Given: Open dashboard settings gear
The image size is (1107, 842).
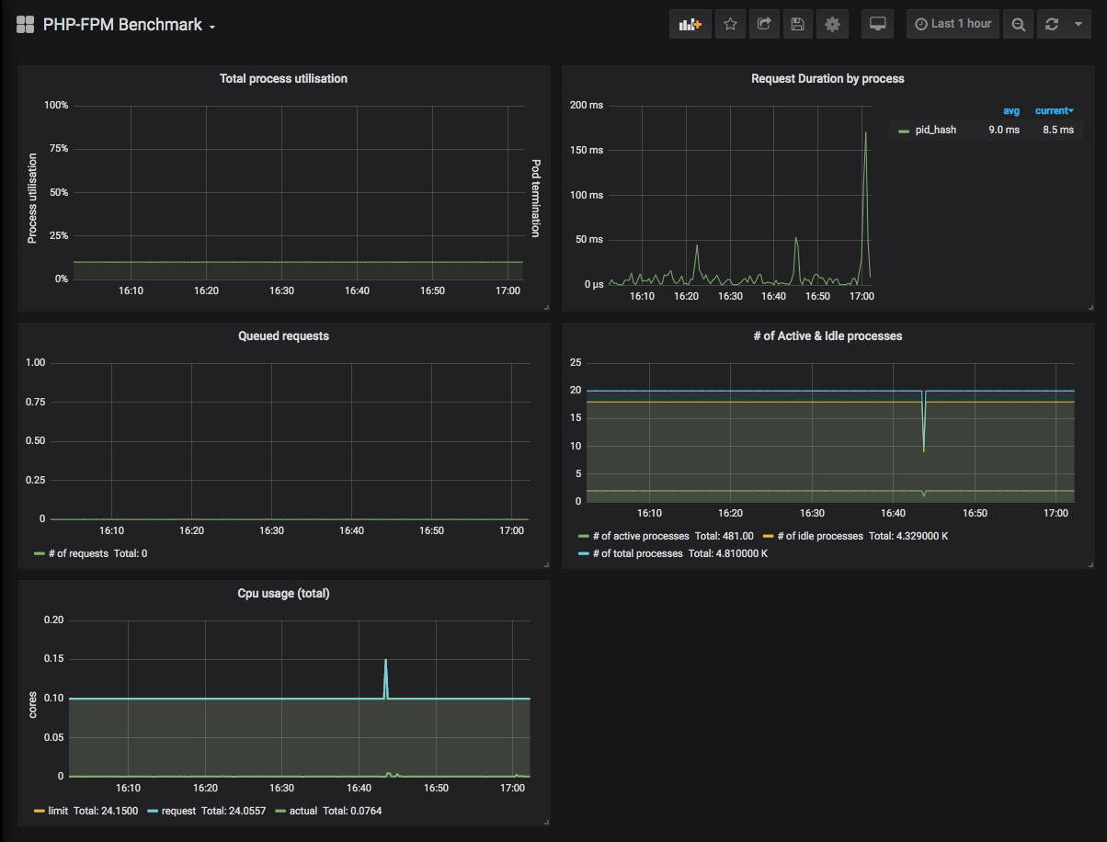Looking at the screenshot, I should click(832, 25).
